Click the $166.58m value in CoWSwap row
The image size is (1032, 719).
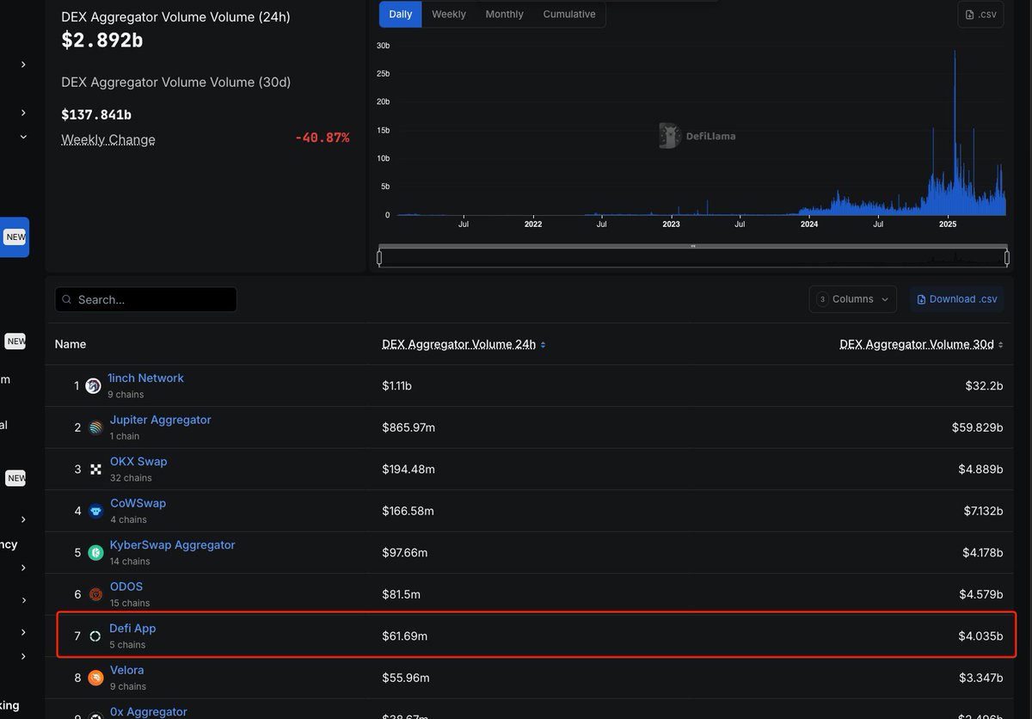(x=408, y=511)
